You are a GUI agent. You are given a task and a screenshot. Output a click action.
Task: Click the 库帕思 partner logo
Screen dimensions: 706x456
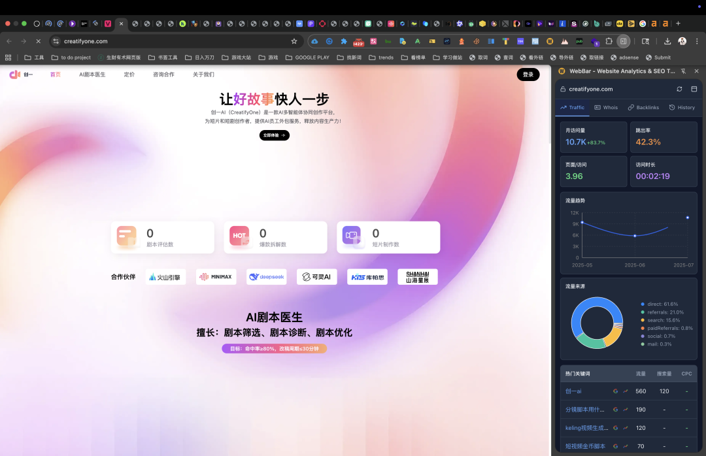coord(367,277)
